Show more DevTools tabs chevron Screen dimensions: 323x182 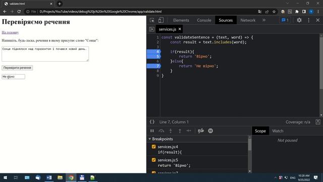point(264,20)
